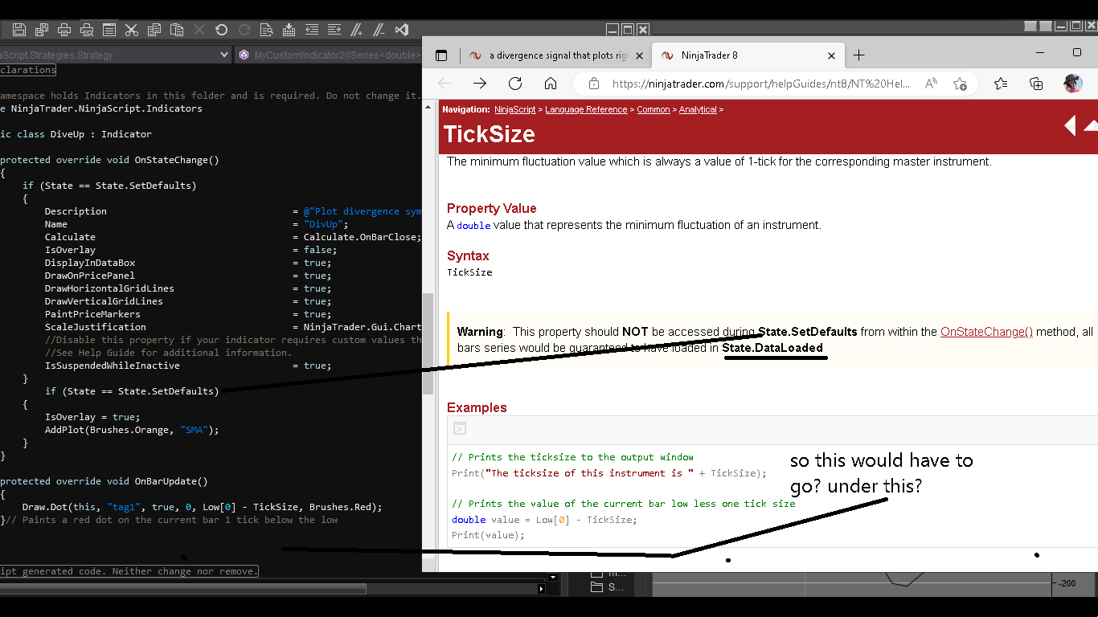Open Print Preview from the editor toolbar

click(87, 31)
